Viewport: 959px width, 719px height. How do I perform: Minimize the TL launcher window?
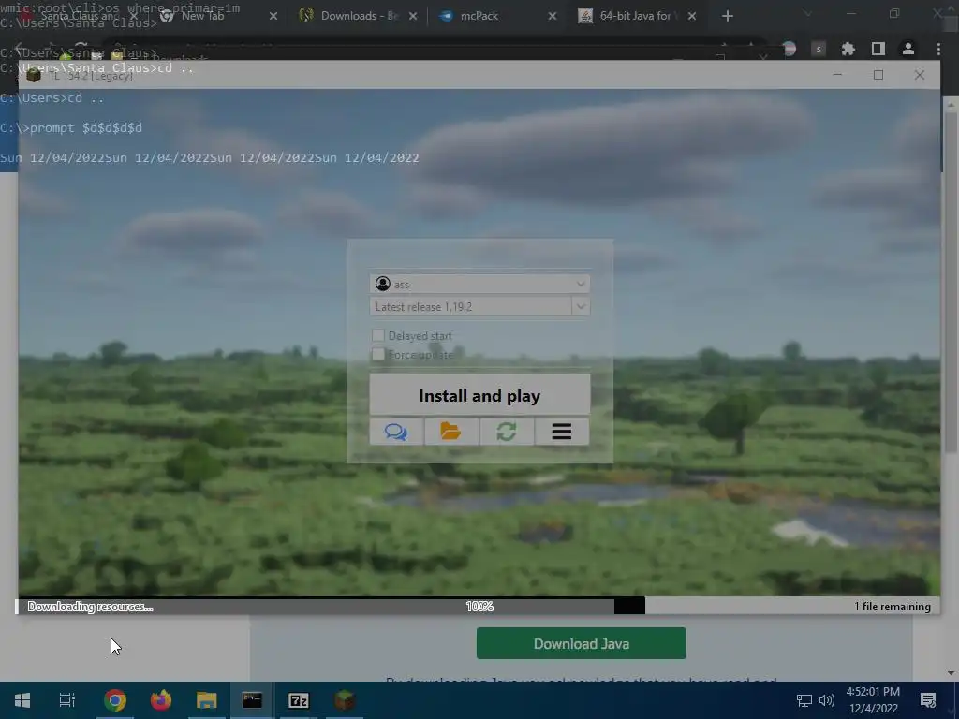click(x=837, y=75)
